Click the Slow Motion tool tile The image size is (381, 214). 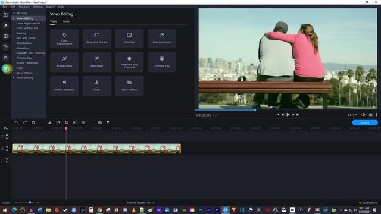tap(129, 86)
